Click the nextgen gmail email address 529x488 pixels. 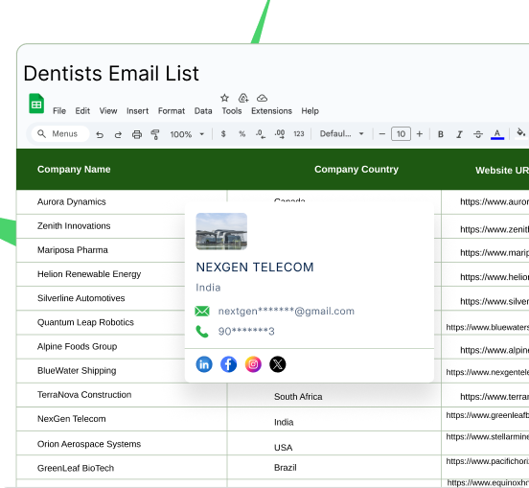pos(287,312)
